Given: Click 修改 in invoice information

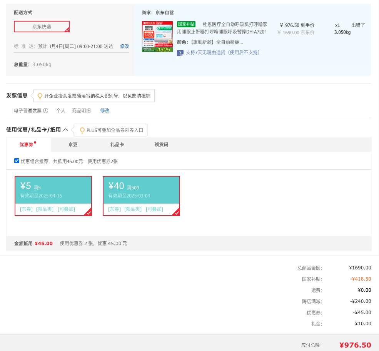Looking at the screenshot, I should pyautogui.click(x=105, y=110).
